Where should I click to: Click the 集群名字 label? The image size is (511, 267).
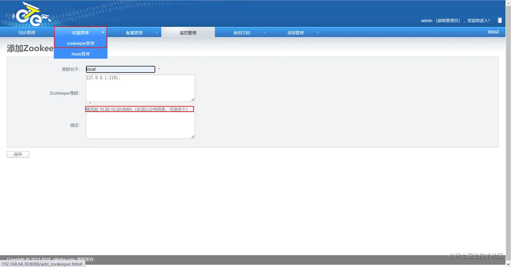coord(71,69)
